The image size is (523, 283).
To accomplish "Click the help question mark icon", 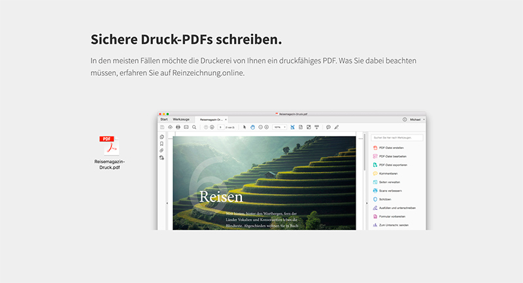I will [405, 120].
